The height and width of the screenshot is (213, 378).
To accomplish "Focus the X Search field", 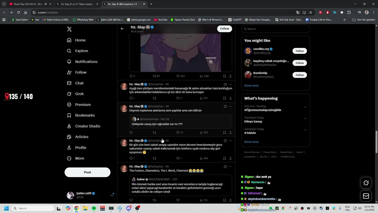I will tap(276, 29).
